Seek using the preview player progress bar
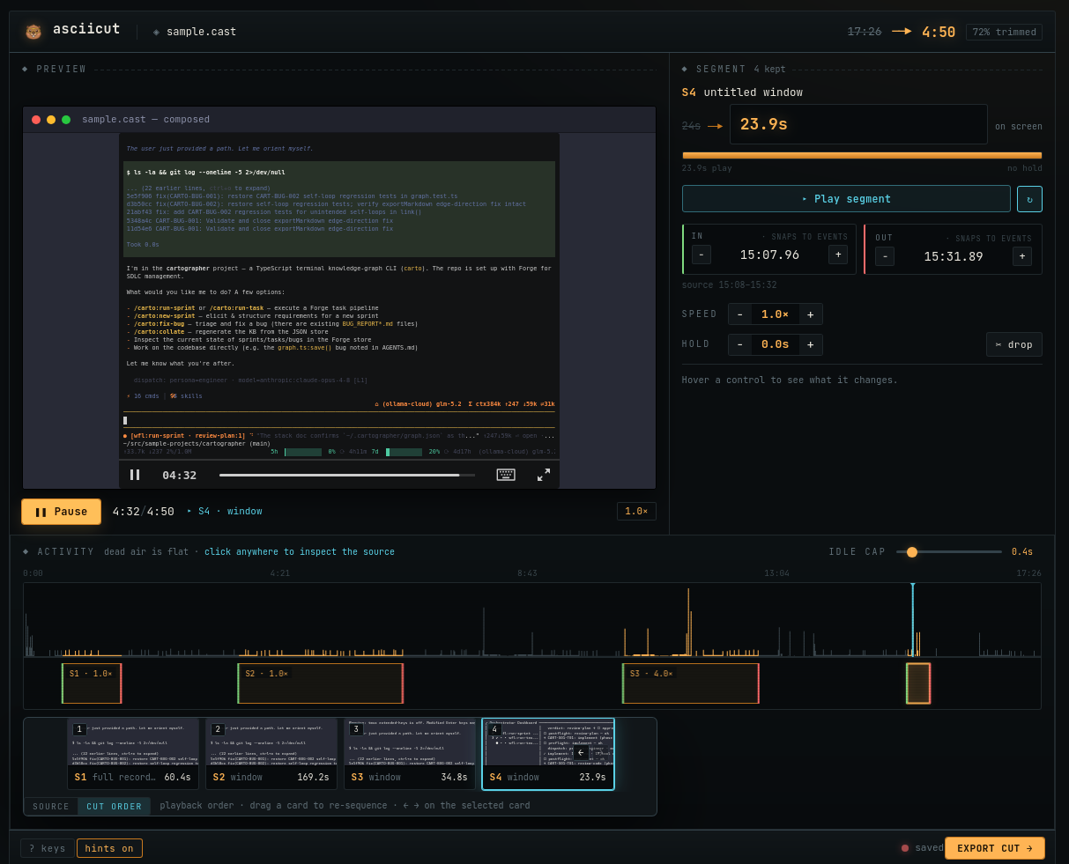Viewport: 1069px width, 864px height. (347, 475)
